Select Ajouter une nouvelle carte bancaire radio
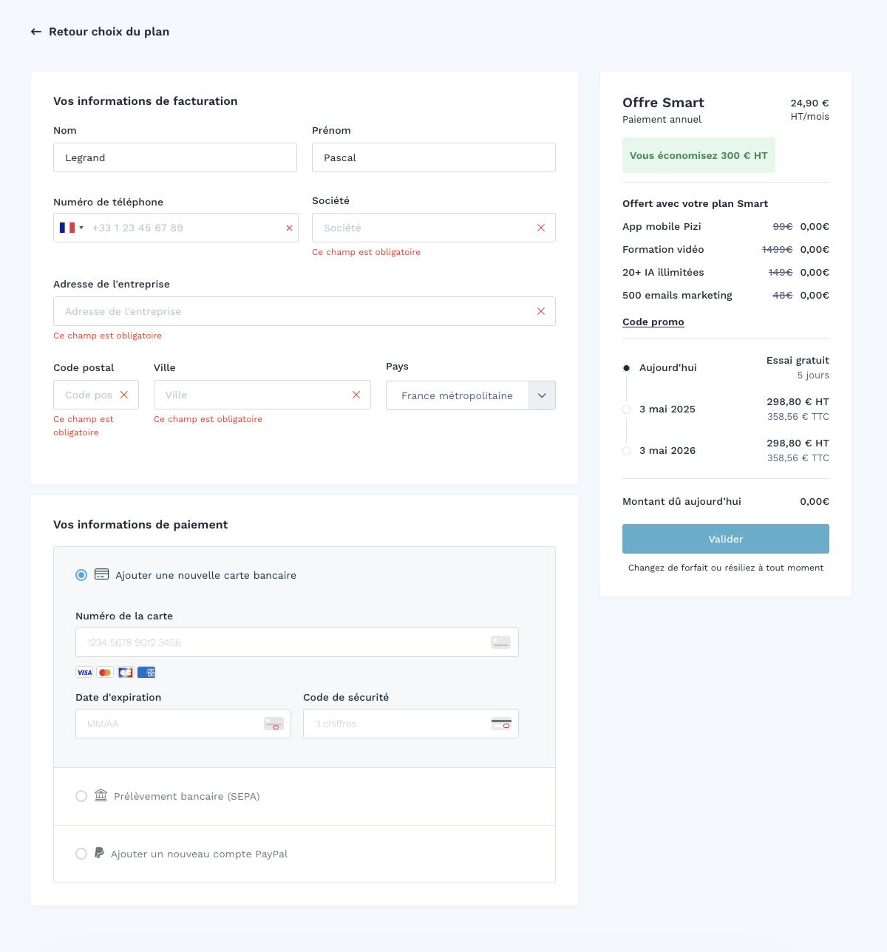Viewport: 887px width, 952px height. pos(81,575)
